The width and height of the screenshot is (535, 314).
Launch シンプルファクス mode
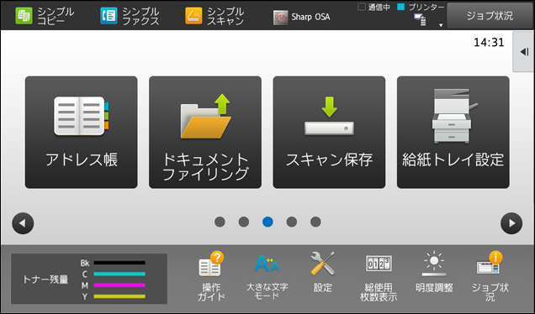(x=130, y=16)
